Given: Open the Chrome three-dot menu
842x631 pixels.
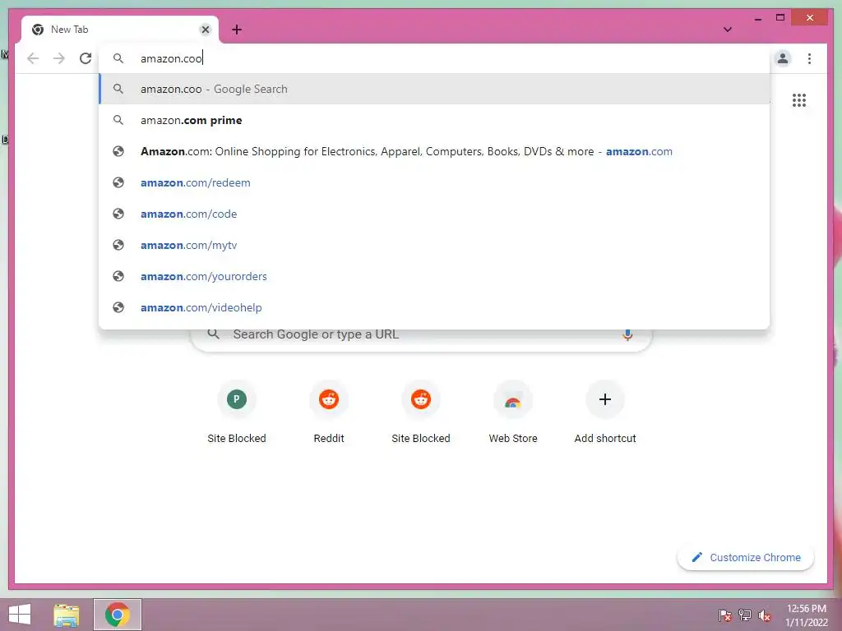Looking at the screenshot, I should (809, 58).
